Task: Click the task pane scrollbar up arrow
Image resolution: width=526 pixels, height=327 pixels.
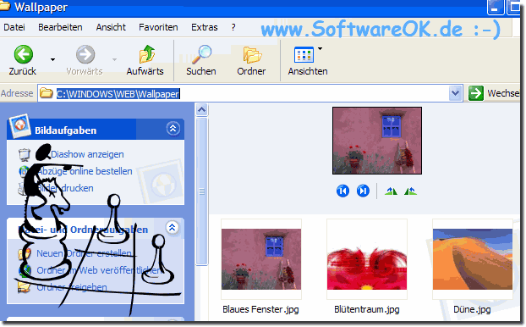Action: 201,110
